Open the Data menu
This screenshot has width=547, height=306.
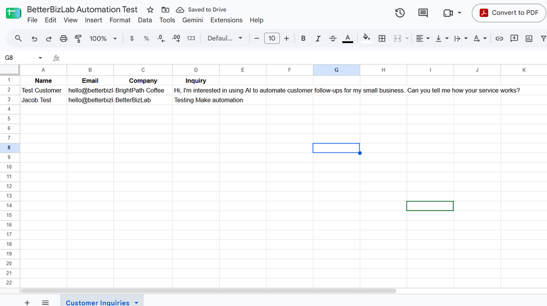[145, 20]
